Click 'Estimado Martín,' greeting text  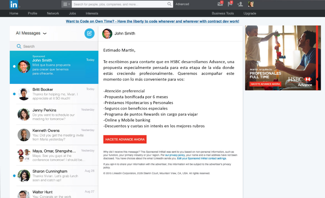119,50
